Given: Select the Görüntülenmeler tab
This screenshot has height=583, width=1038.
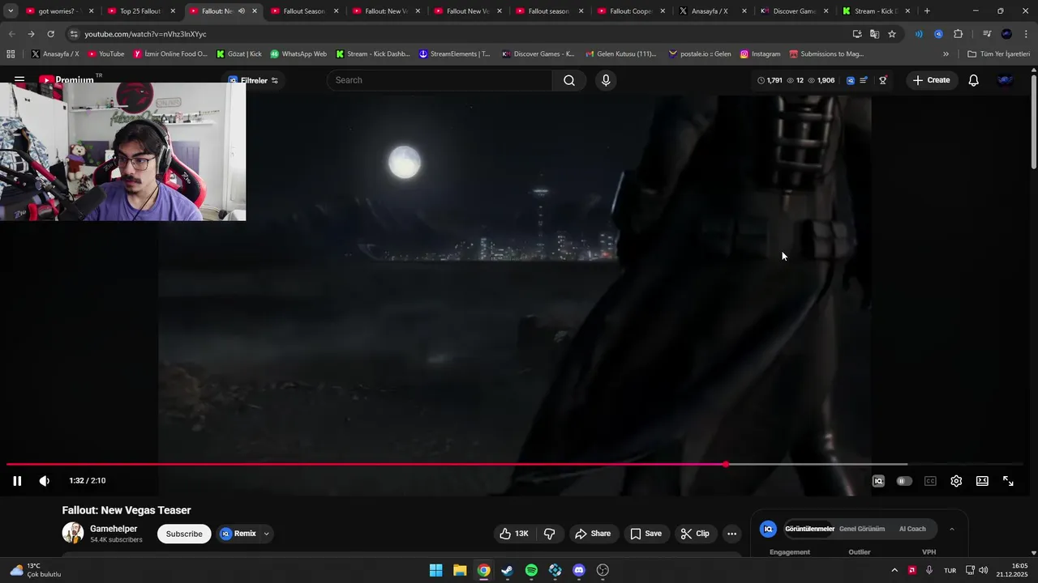Looking at the screenshot, I should point(809,529).
